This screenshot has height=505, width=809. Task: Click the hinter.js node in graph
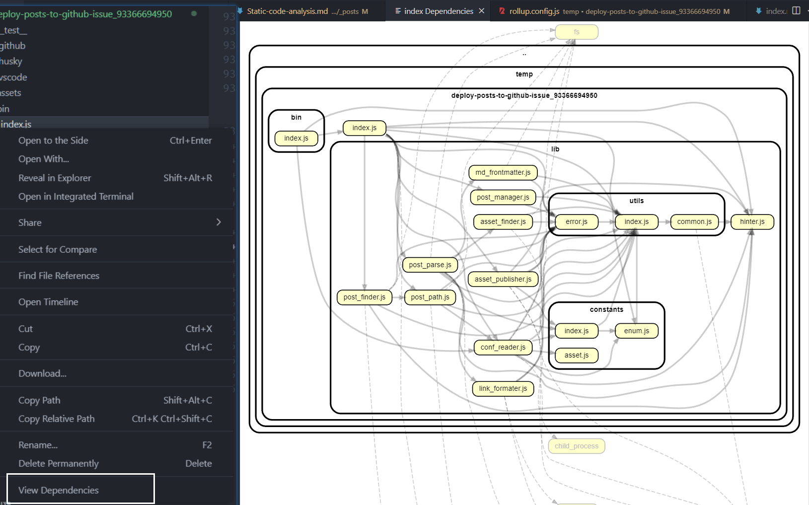(752, 221)
